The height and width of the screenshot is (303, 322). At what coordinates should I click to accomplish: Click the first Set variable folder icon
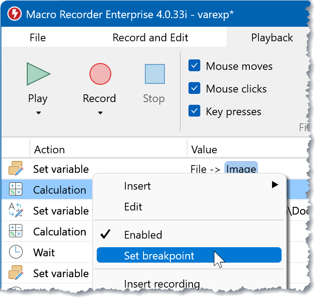[x=15, y=169]
